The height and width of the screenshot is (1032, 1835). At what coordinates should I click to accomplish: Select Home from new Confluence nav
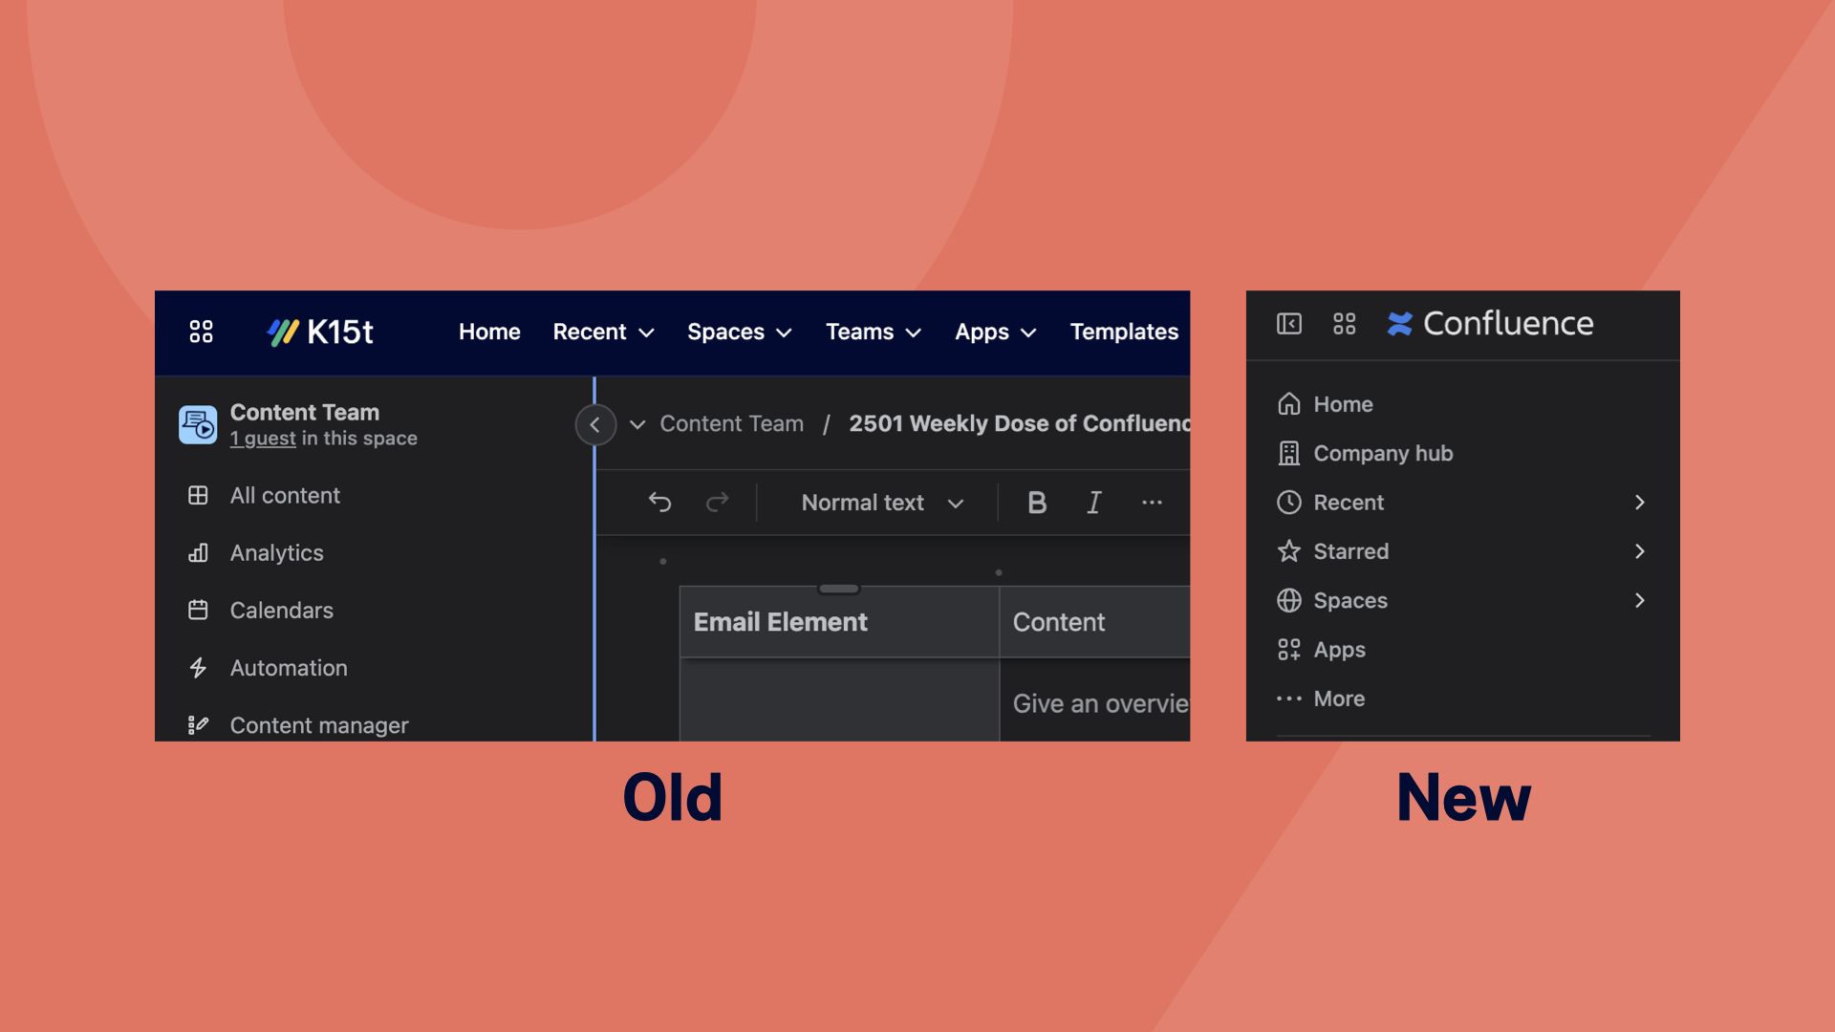point(1342,403)
